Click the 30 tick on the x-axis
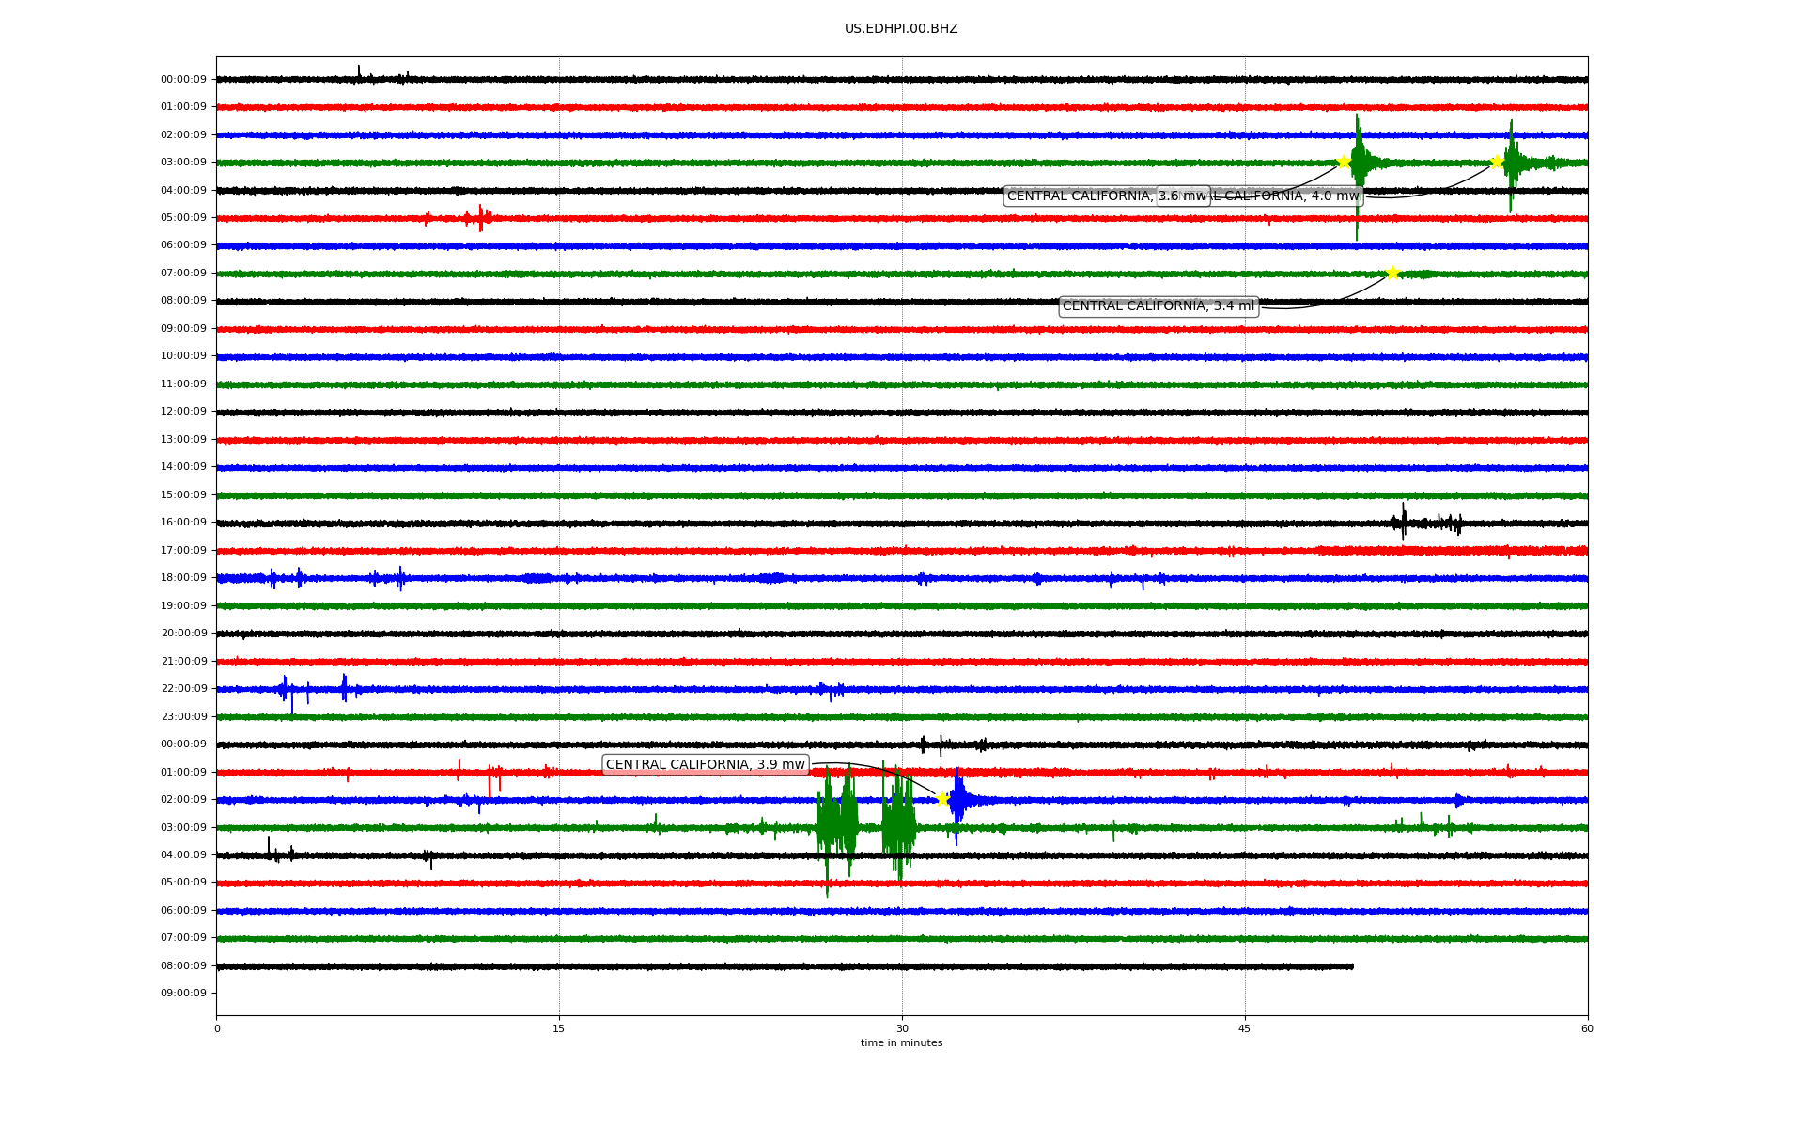 902,1028
